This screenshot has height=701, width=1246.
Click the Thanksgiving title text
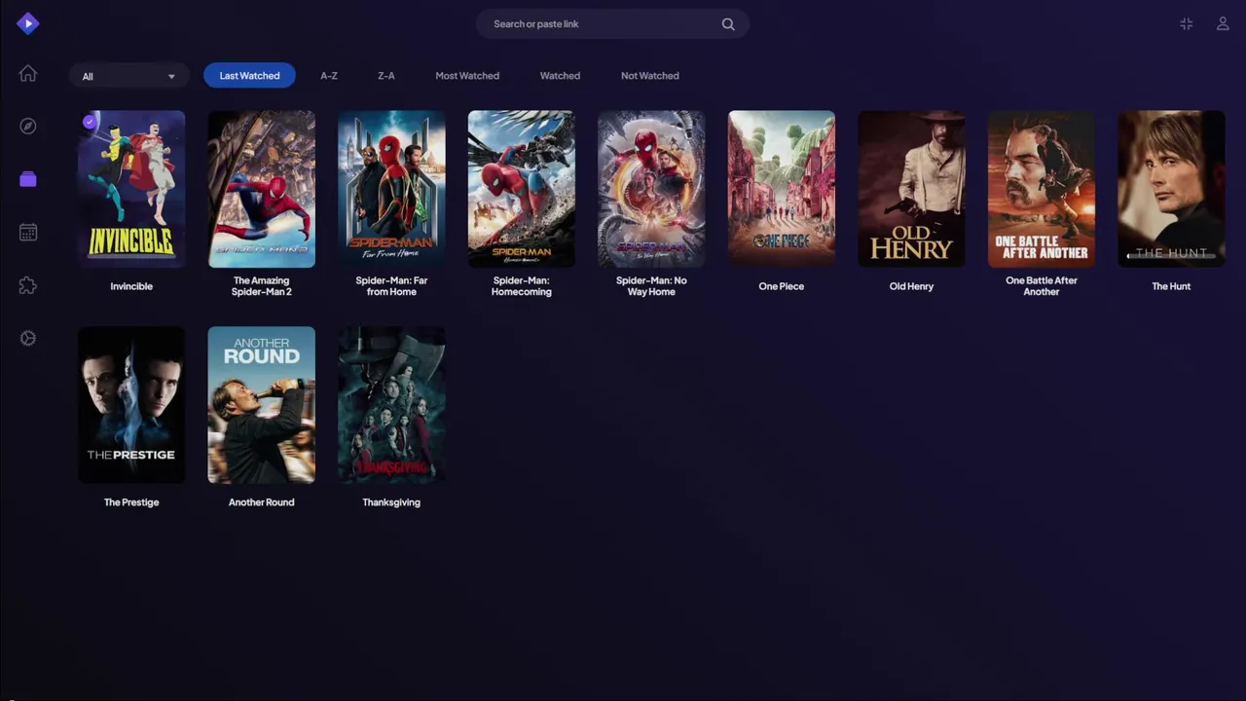(391, 502)
